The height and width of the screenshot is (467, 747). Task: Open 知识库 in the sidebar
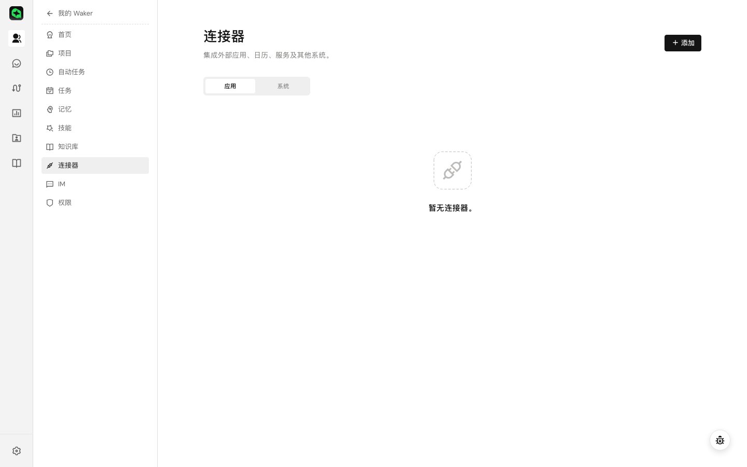coord(95,147)
